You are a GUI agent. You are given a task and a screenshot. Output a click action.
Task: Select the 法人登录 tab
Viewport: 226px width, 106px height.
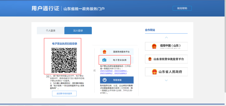78,31
